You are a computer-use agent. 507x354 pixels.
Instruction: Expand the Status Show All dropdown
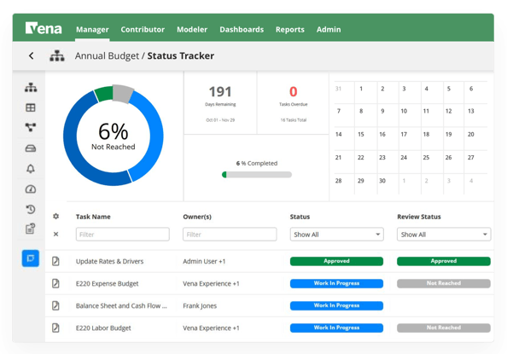pyautogui.click(x=336, y=235)
